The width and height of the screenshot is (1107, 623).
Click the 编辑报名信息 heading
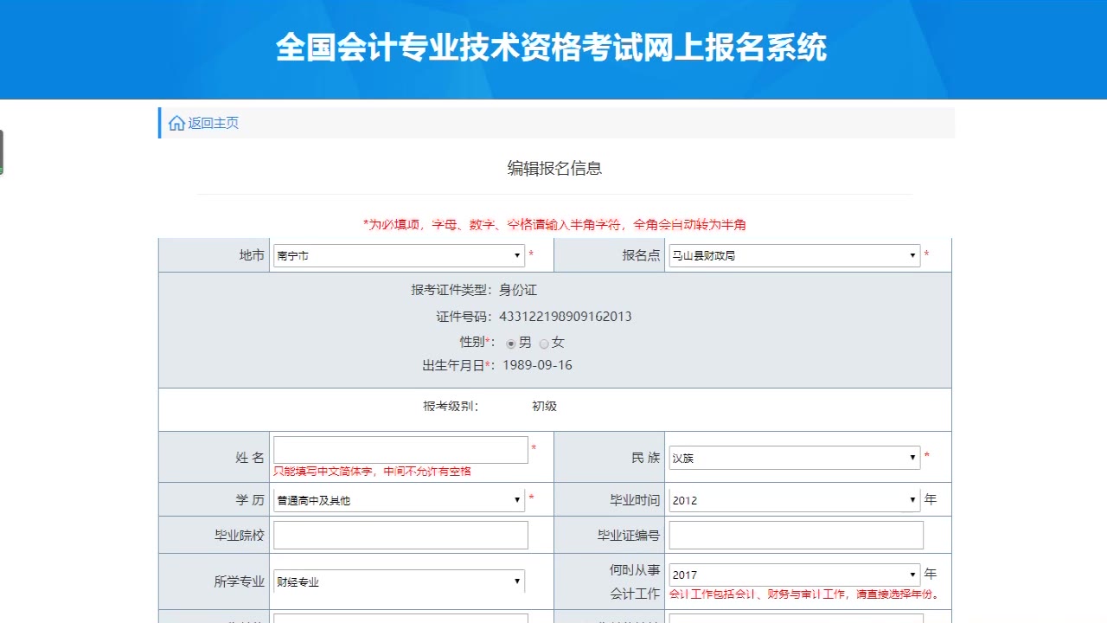click(x=554, y=169)
